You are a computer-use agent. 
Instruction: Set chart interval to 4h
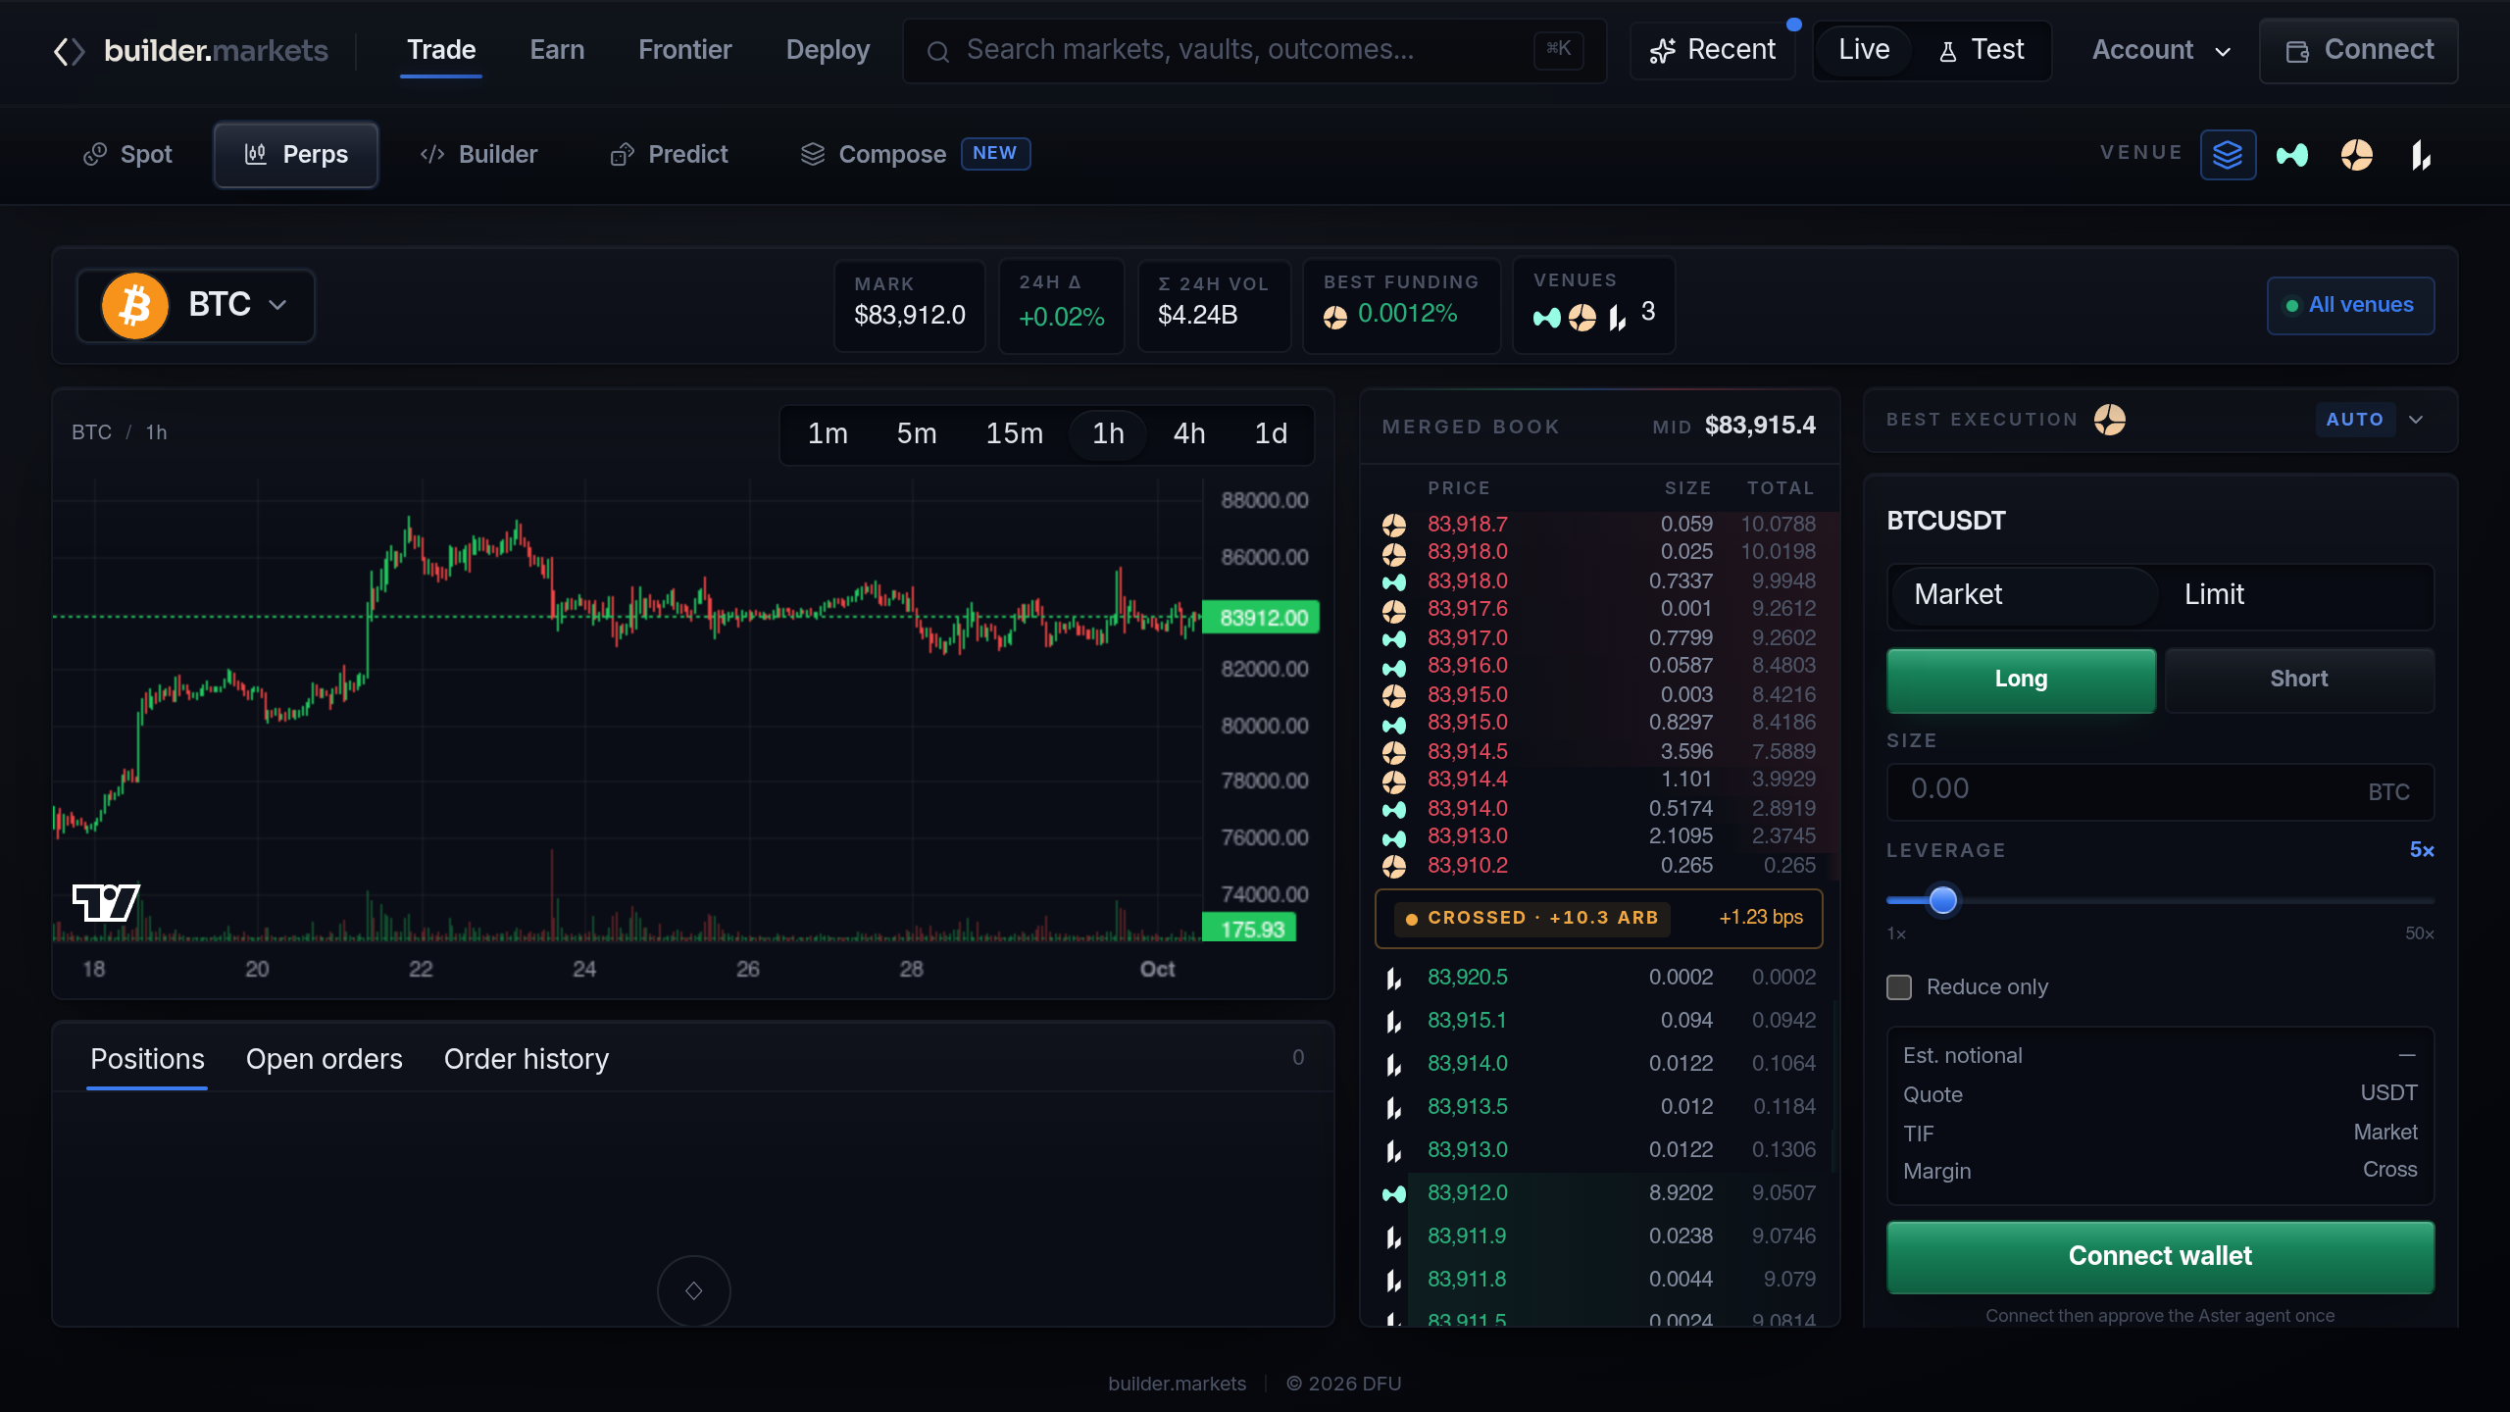pos(1189,434)
